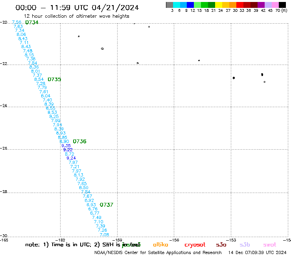Click the 8.36 wave height value
The height and width of the screenshot is (256, 291).
point(34,67)
